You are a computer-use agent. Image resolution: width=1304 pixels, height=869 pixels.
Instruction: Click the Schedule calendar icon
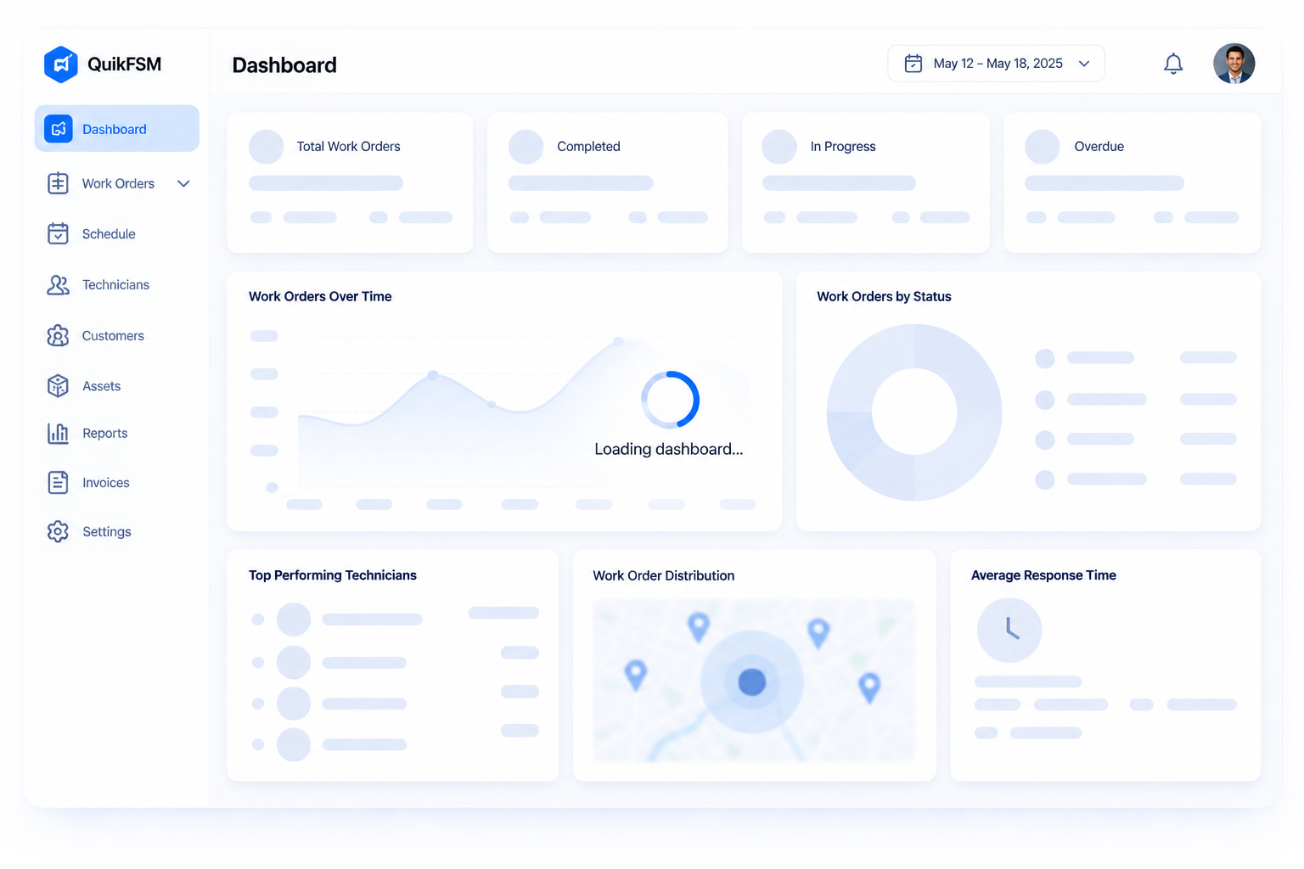pos(58,233)
